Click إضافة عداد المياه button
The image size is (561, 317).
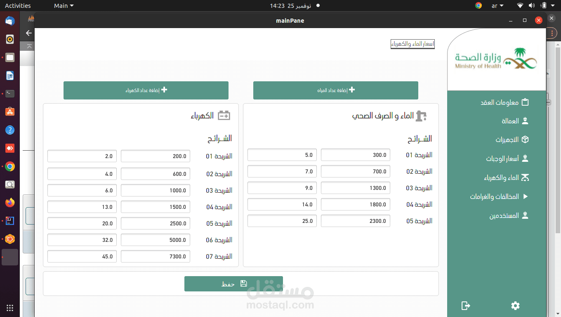[x=335, y=90]
